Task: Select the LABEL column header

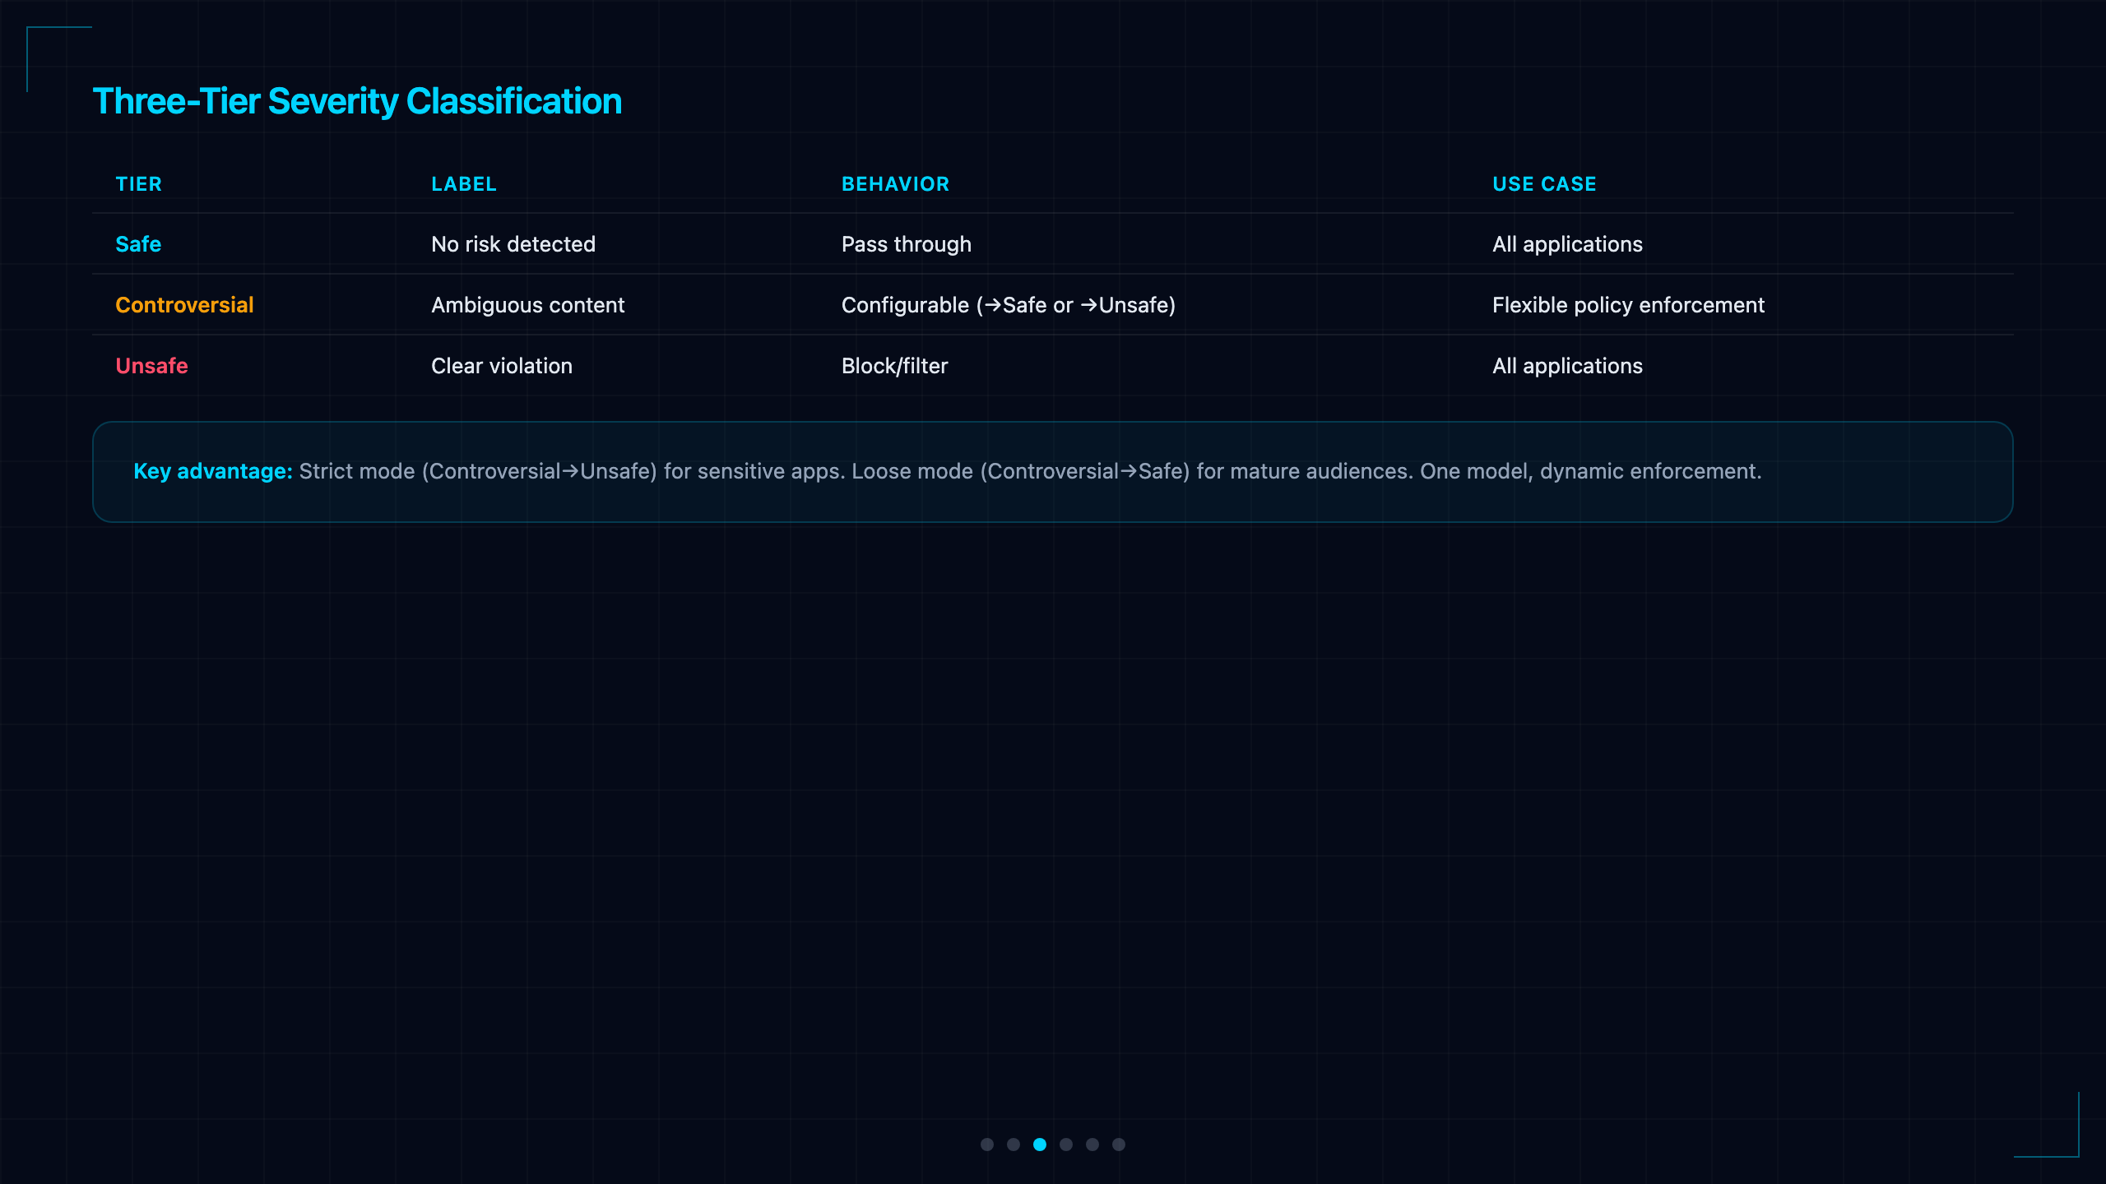Action: point(464,184)
